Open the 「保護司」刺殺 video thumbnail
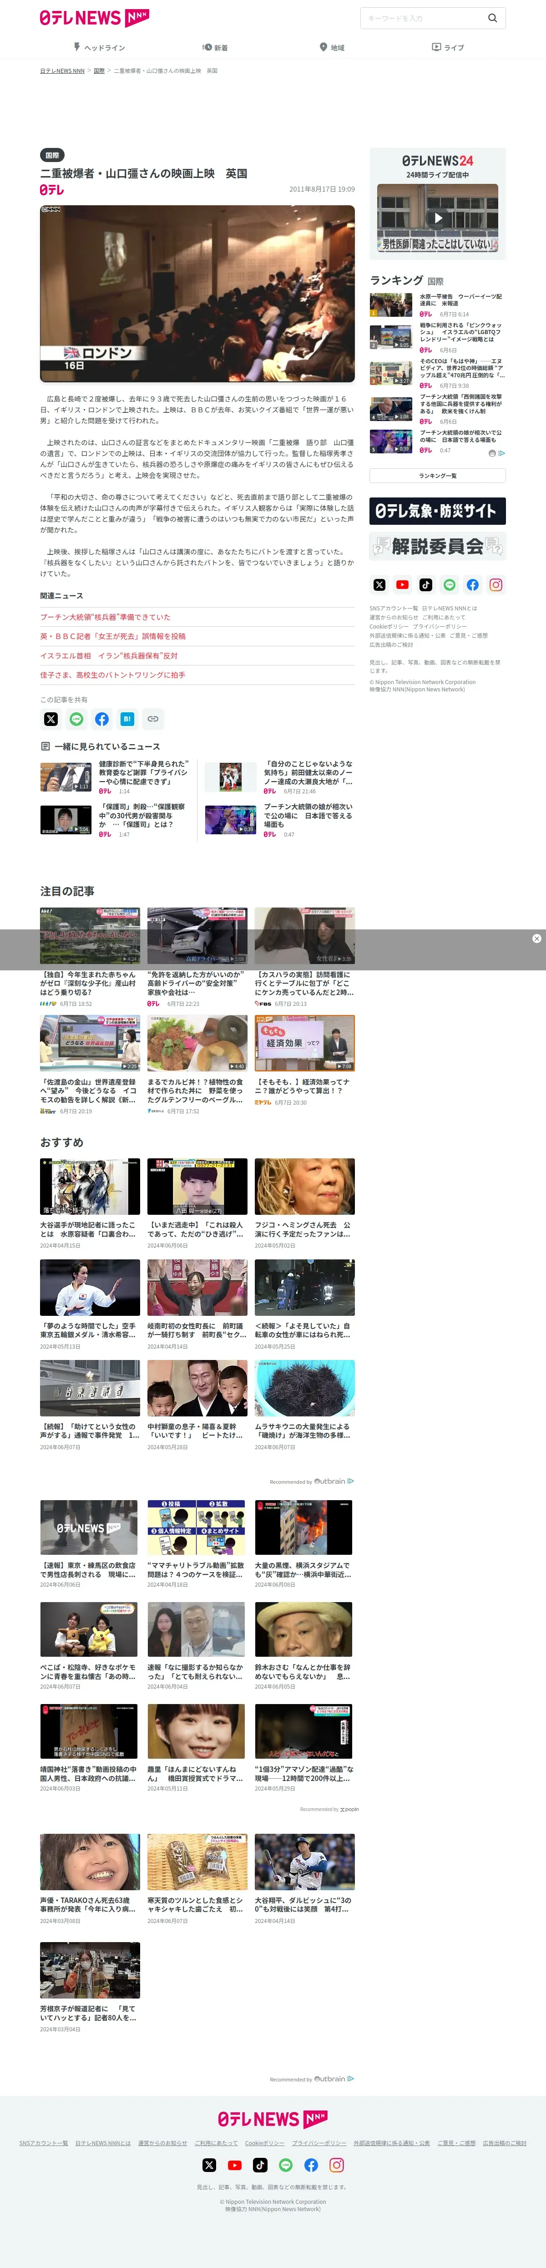The image size is (546, 2268). (x=66, y=820)
